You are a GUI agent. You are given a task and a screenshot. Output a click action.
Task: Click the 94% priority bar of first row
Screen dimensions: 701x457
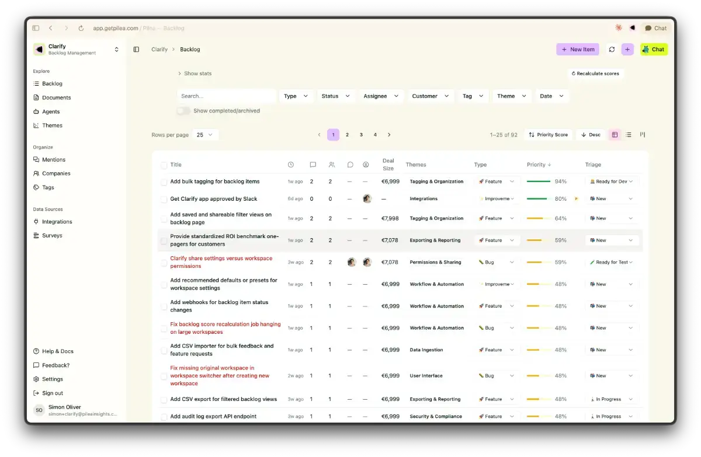pyautogui.click(x=539, y=182)
